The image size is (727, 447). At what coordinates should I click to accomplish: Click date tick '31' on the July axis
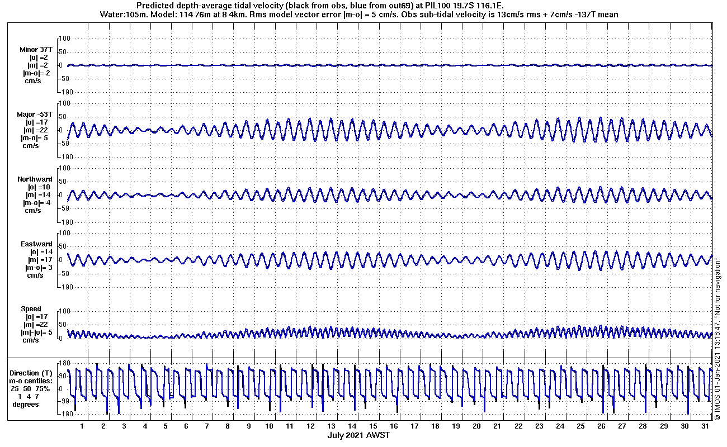coord(705,426)
